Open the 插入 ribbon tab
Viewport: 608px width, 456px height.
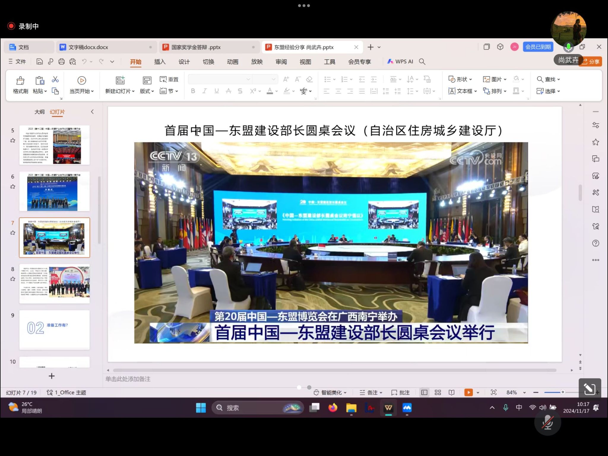[160, 62]
